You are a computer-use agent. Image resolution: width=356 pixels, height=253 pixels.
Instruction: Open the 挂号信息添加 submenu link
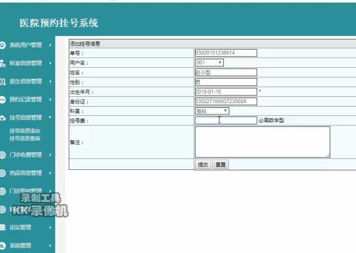[x=25, y=131]
